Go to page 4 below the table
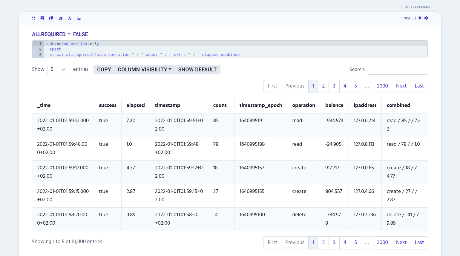The image size is (460, 256). pyautogui.click(x=345, y=243)
